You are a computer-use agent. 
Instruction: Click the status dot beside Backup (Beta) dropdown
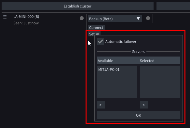(148, 18)
